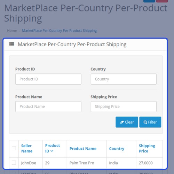Click the blue button at top right
Screen dimensions: 174x174
pos(149,1)
